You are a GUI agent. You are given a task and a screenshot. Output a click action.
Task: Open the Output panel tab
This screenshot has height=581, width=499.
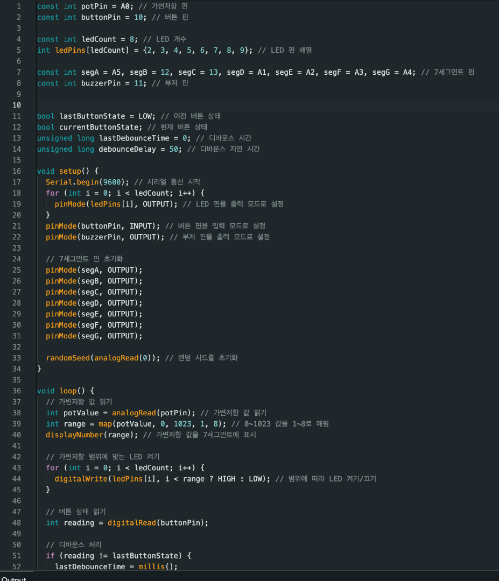point(13,578)
